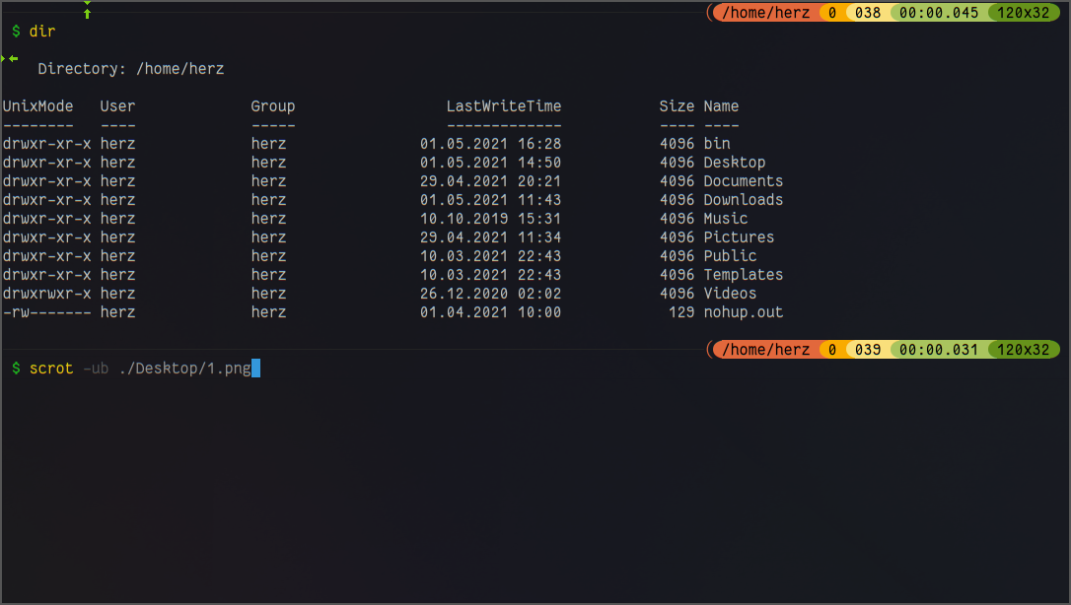Click the green left-arrow marker at left edge
This screenshot has height=605, width=1071.
(12, 59)
